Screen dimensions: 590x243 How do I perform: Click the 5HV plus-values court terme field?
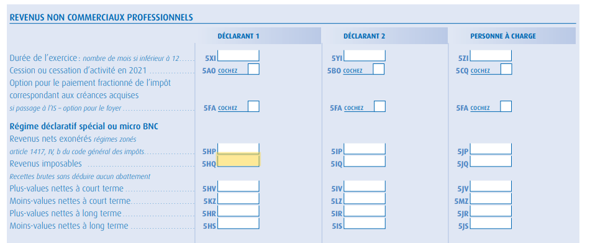point(238,186)
